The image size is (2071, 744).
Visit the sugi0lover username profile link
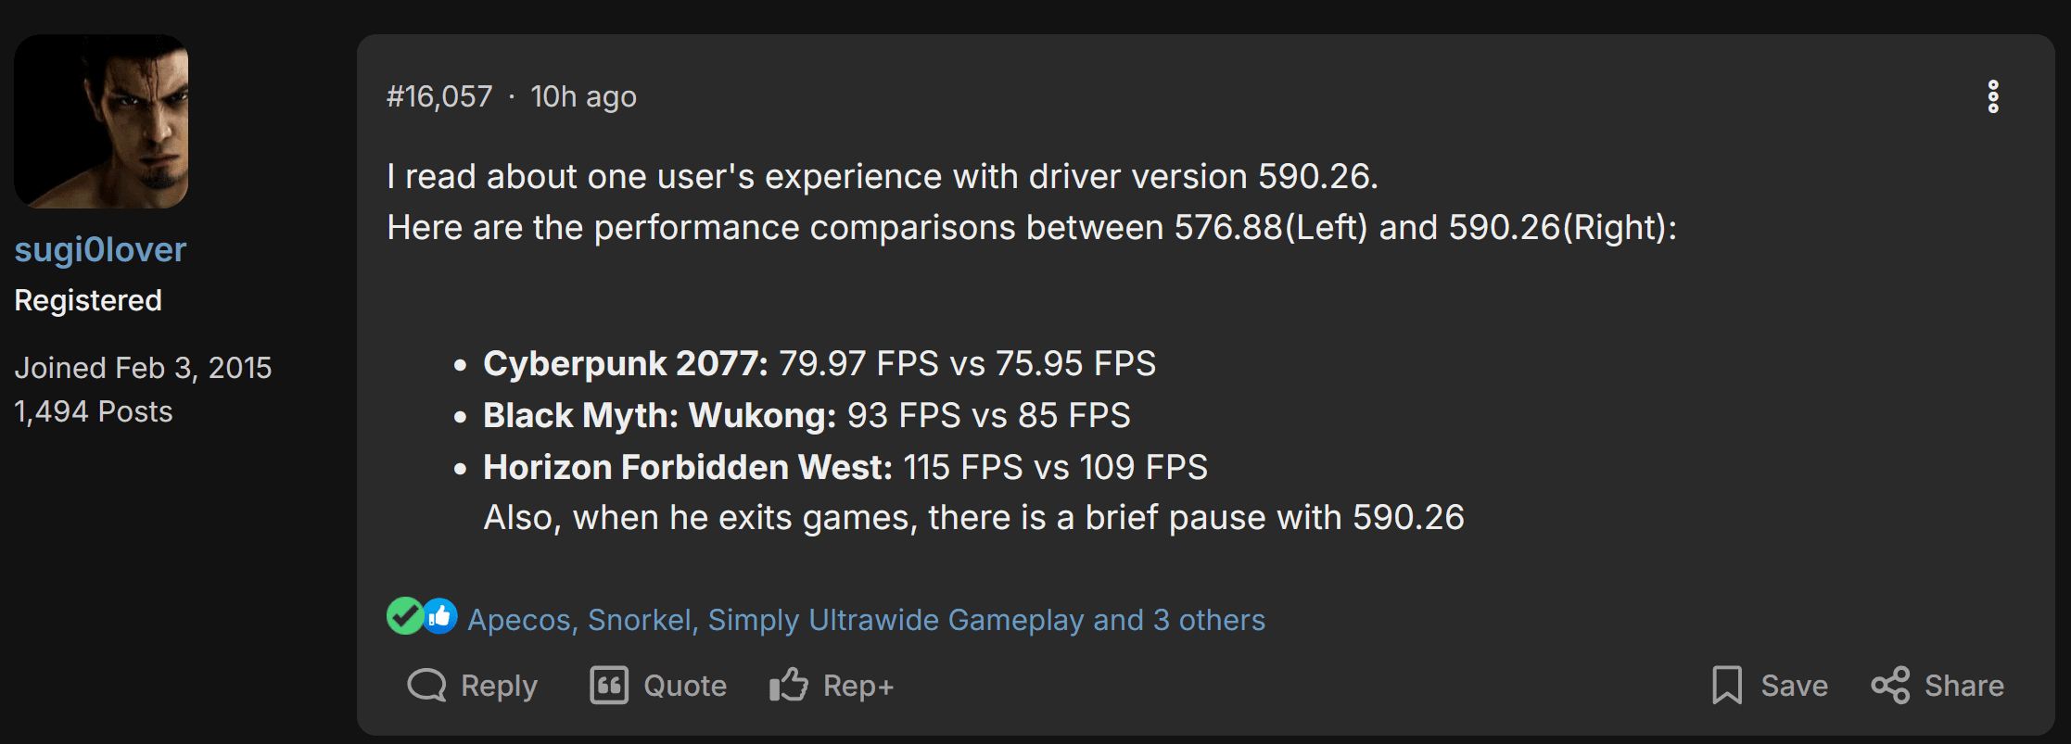100,249
